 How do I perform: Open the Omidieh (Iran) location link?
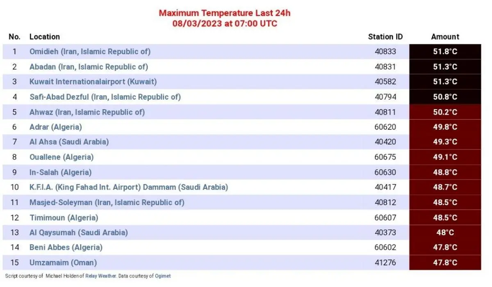[x=90, y=52]
